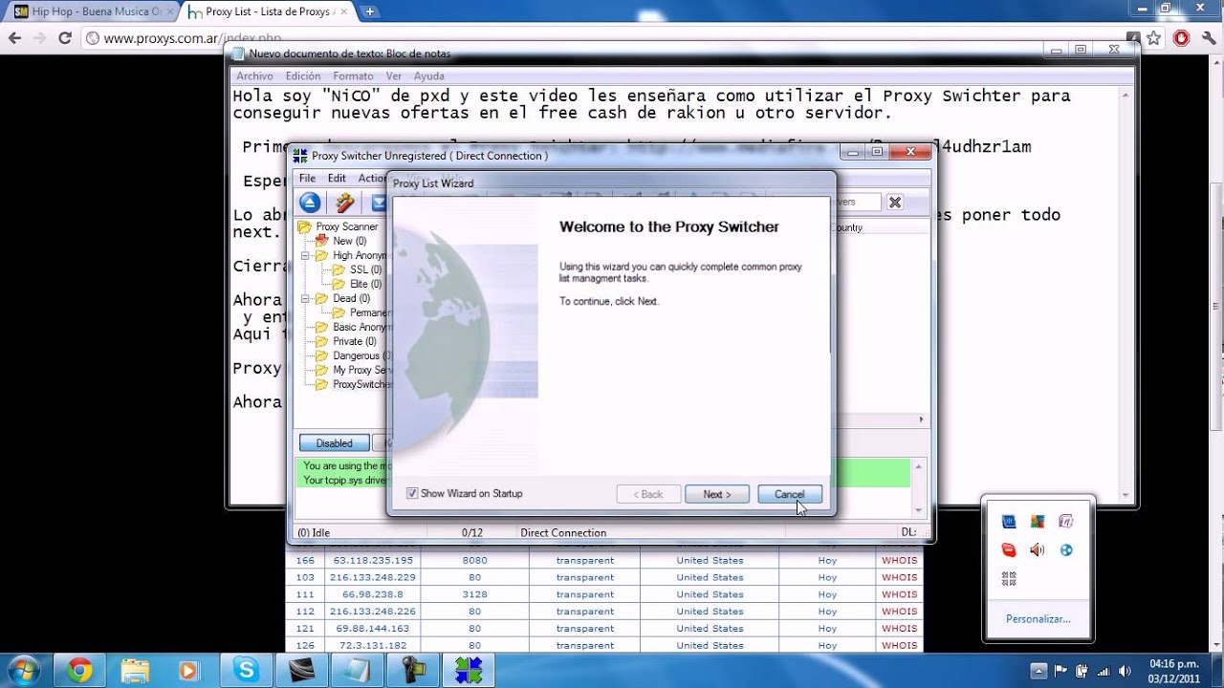This screenshot has height=688, width=1224.
Task: Click the blue up-arrow icon in Proxy Switcher toolbar
Action: pyautogui.click(x=310, y=203)
